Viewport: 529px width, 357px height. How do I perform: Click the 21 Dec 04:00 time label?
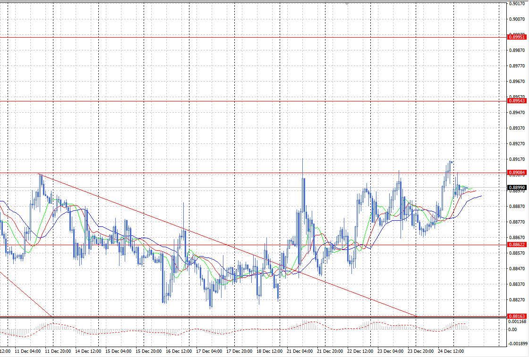tap(300, 351)
